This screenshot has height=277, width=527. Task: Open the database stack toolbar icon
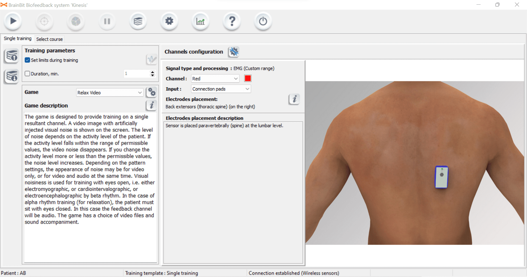click(138, 21)
